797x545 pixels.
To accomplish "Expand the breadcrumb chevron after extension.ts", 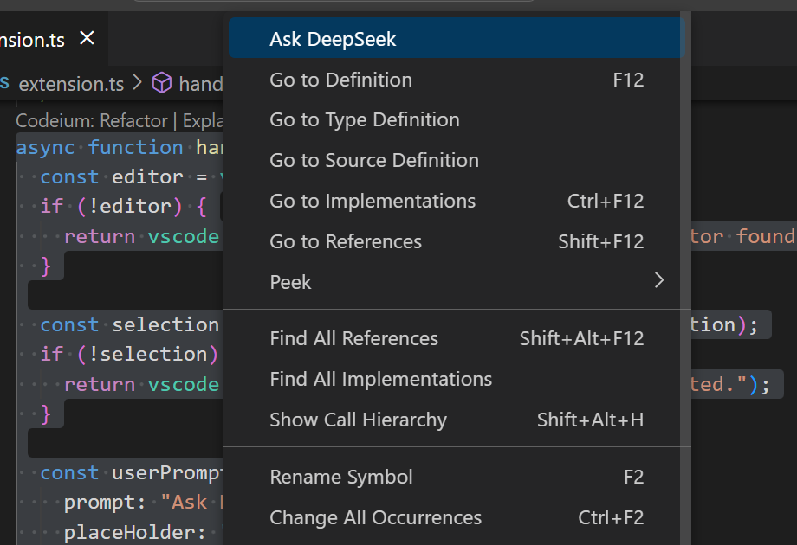I will (138, 84).
